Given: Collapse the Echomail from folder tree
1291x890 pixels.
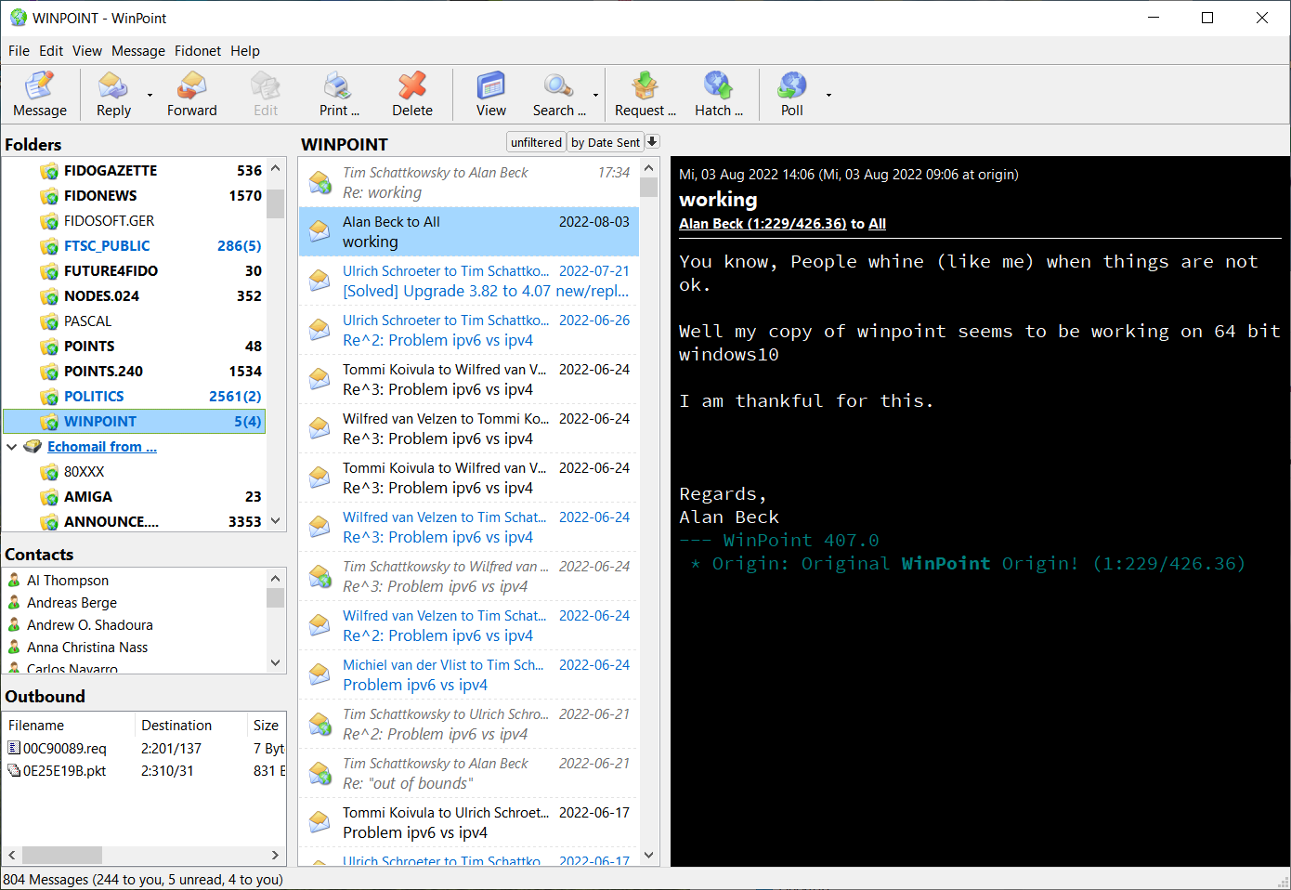Looking at the screenshot, I should pyautogui.click(x=12, y=447).
